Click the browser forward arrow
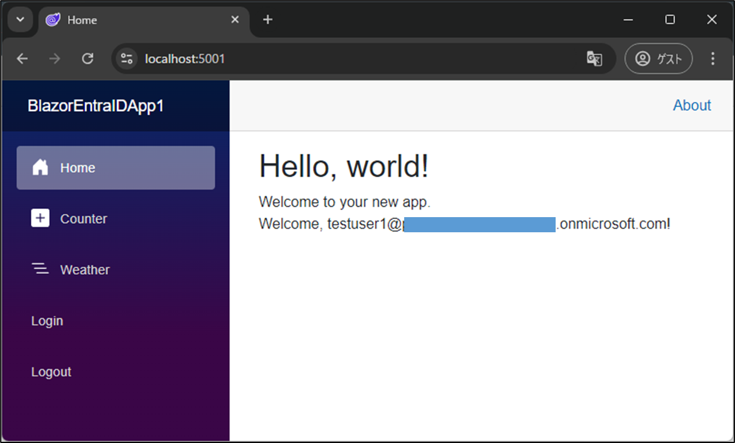Image resolution: width=735 pixels, height=443 pixels. 55,58
